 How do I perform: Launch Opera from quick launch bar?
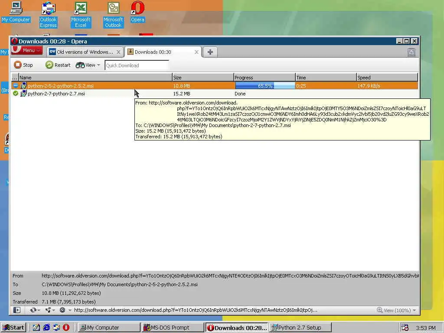[x=66, y=328]
